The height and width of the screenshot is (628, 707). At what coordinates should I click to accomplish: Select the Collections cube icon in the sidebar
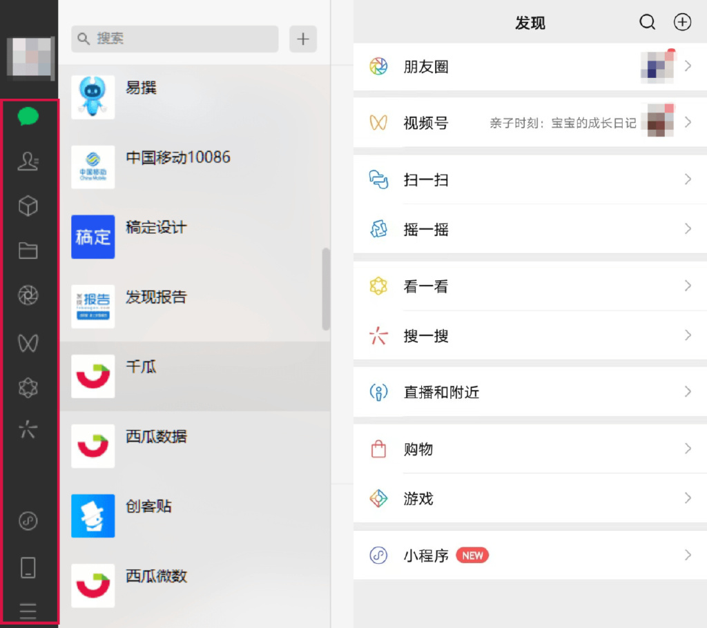[28, 206]
